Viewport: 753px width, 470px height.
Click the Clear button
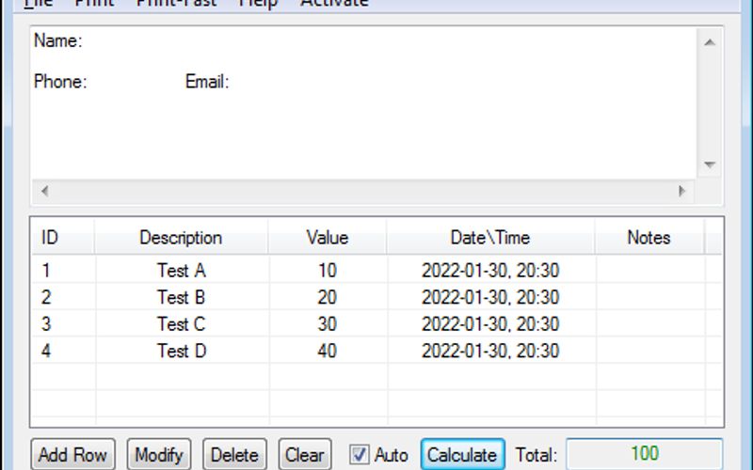click(304, 455)
